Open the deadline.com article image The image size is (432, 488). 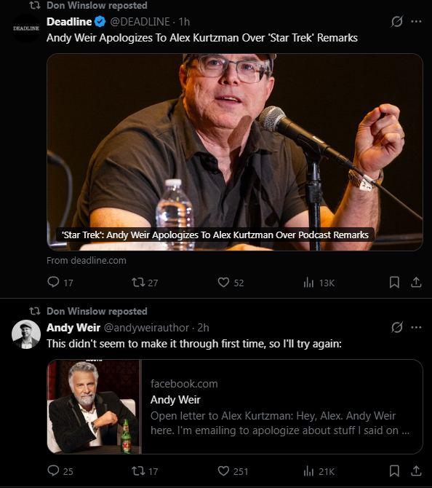[x=235, y=152]
